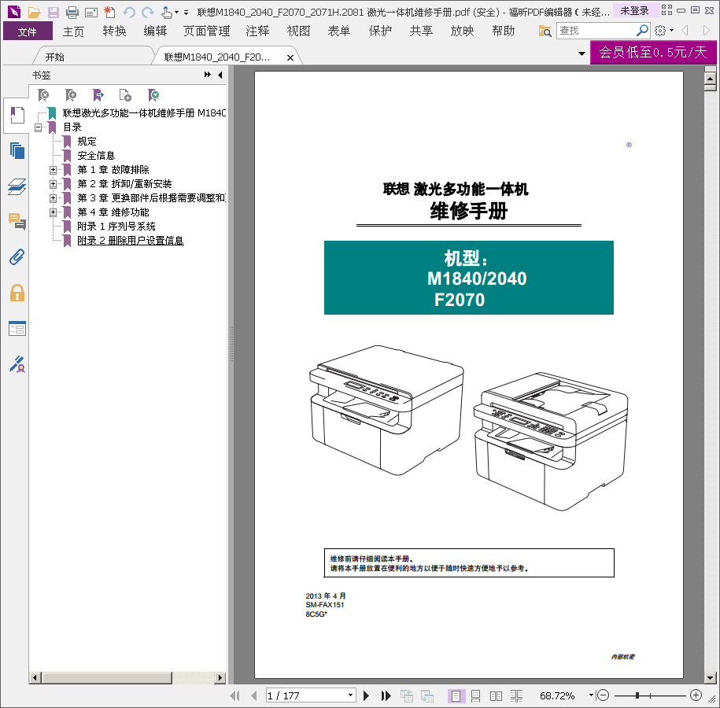Click the document vertical scrollbar down arrow
720x708 pixels.
click(x=711, y=677)
